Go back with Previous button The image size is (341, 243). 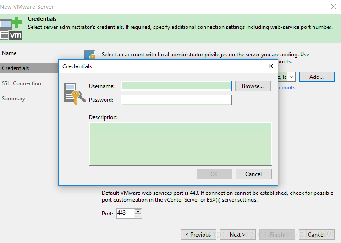pos(198,234)
